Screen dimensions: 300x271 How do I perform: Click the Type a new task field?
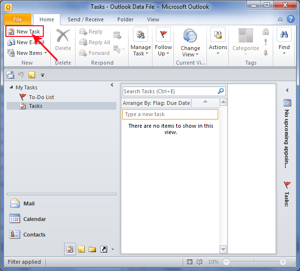(170, 114)
